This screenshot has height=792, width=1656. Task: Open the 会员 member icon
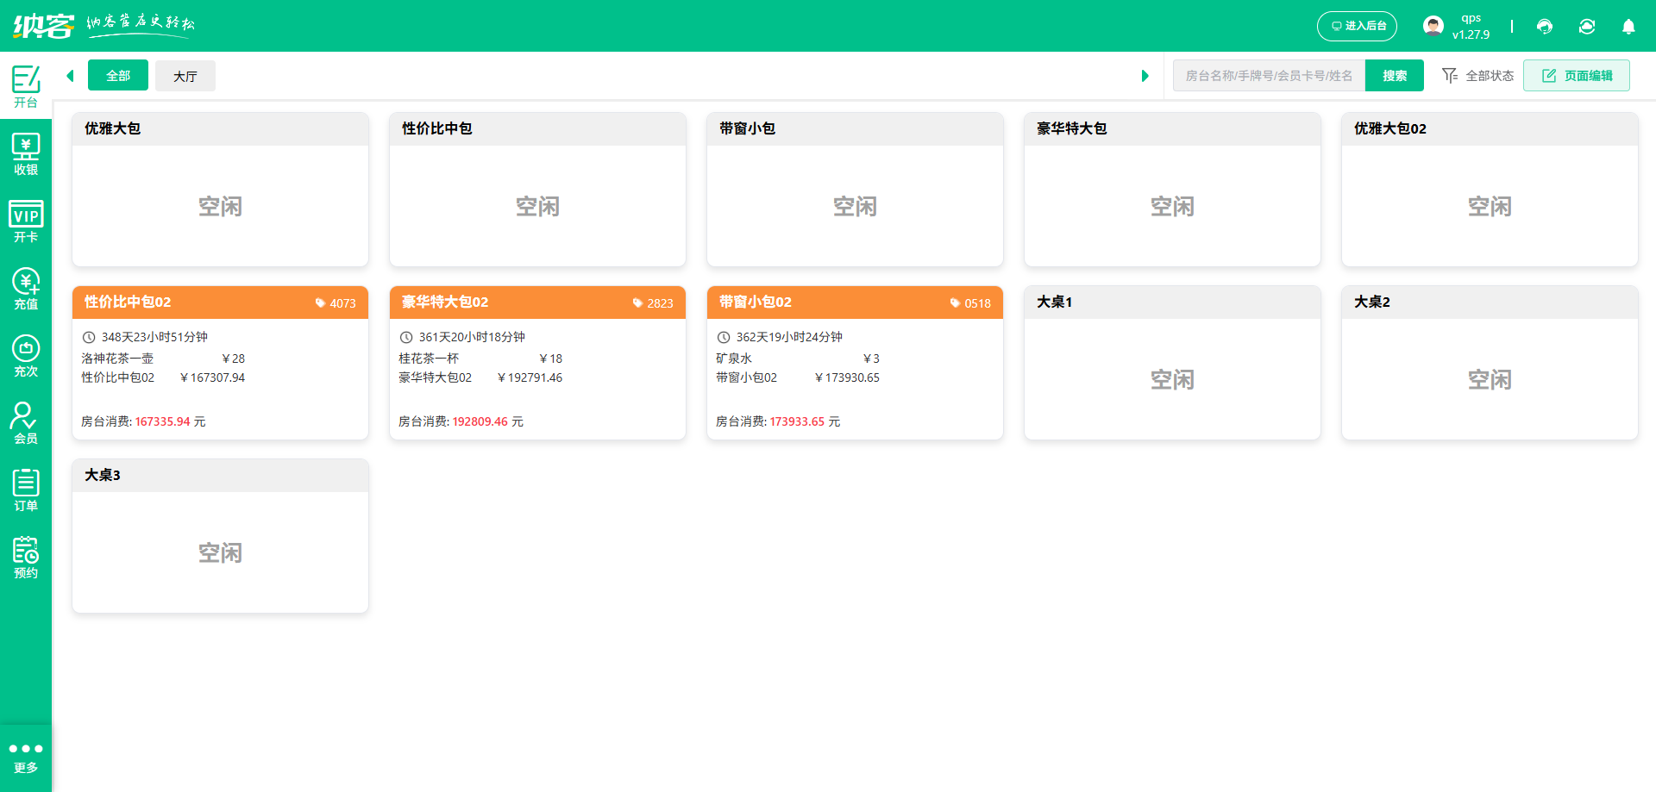pyautogui.click(x=26, y=422)
